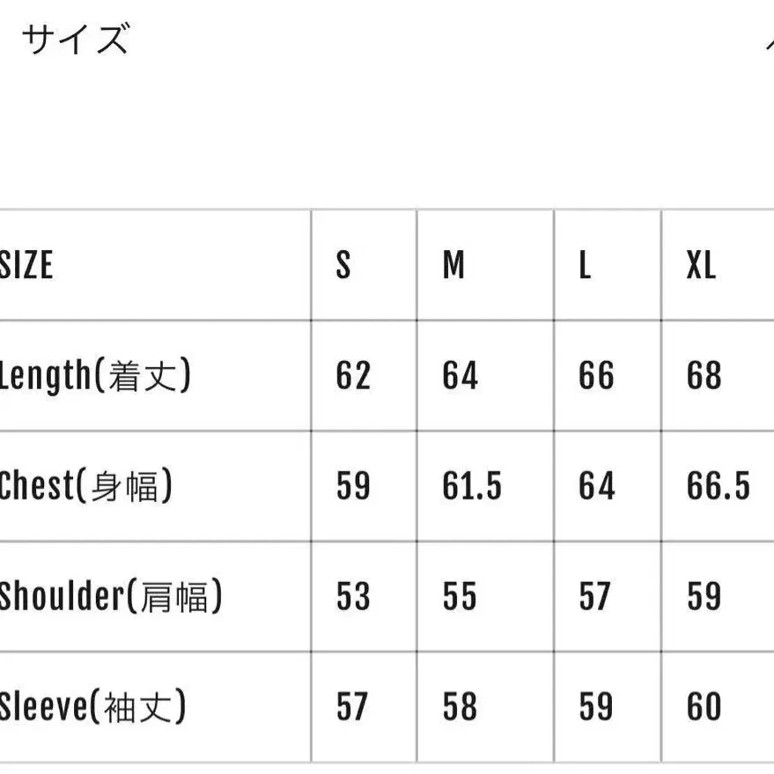Click Chest value 61.5 for size M
The width and height of the screenshot is (774, 774).
[x=472, y=486]
